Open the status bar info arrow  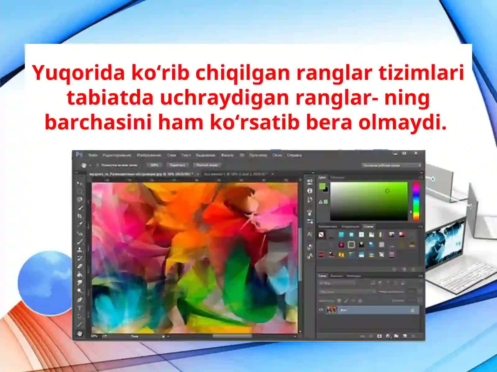(164, 336)
